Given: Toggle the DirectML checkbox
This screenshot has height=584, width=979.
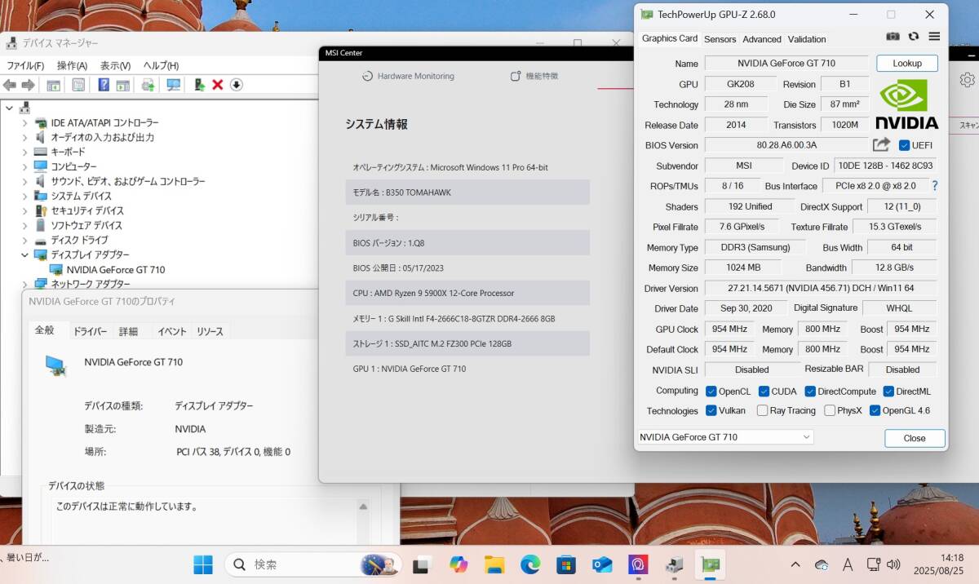Looking at the screenshot, I should click(x=888, y=392).
